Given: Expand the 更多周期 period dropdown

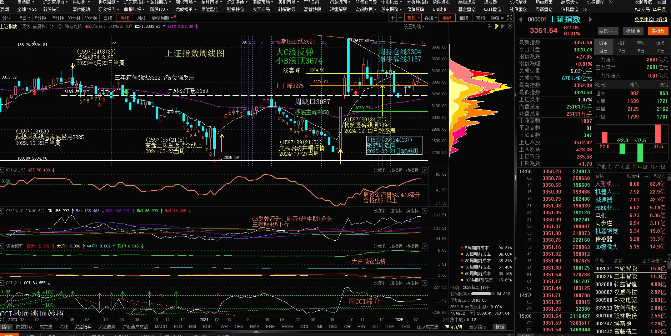Looking at the screenshot, I should click(163, 18).
